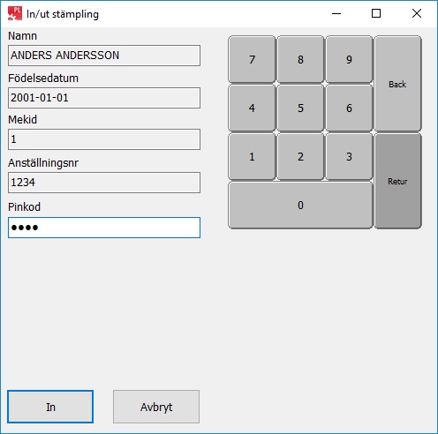Focus the Namn text field

[104, 56]
